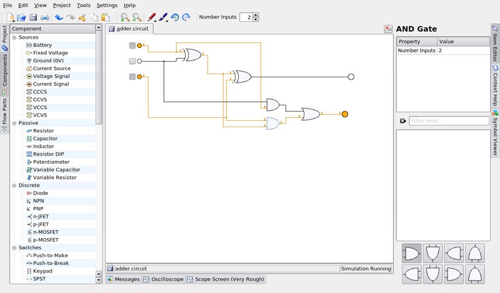The width and height of the screenshot is (500, 293).
Task: Click the Zoom In magnifier icon
Action: 125,17
